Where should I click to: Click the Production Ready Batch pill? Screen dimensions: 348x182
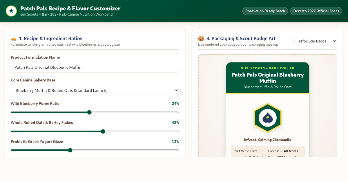(x=265, y=11)
